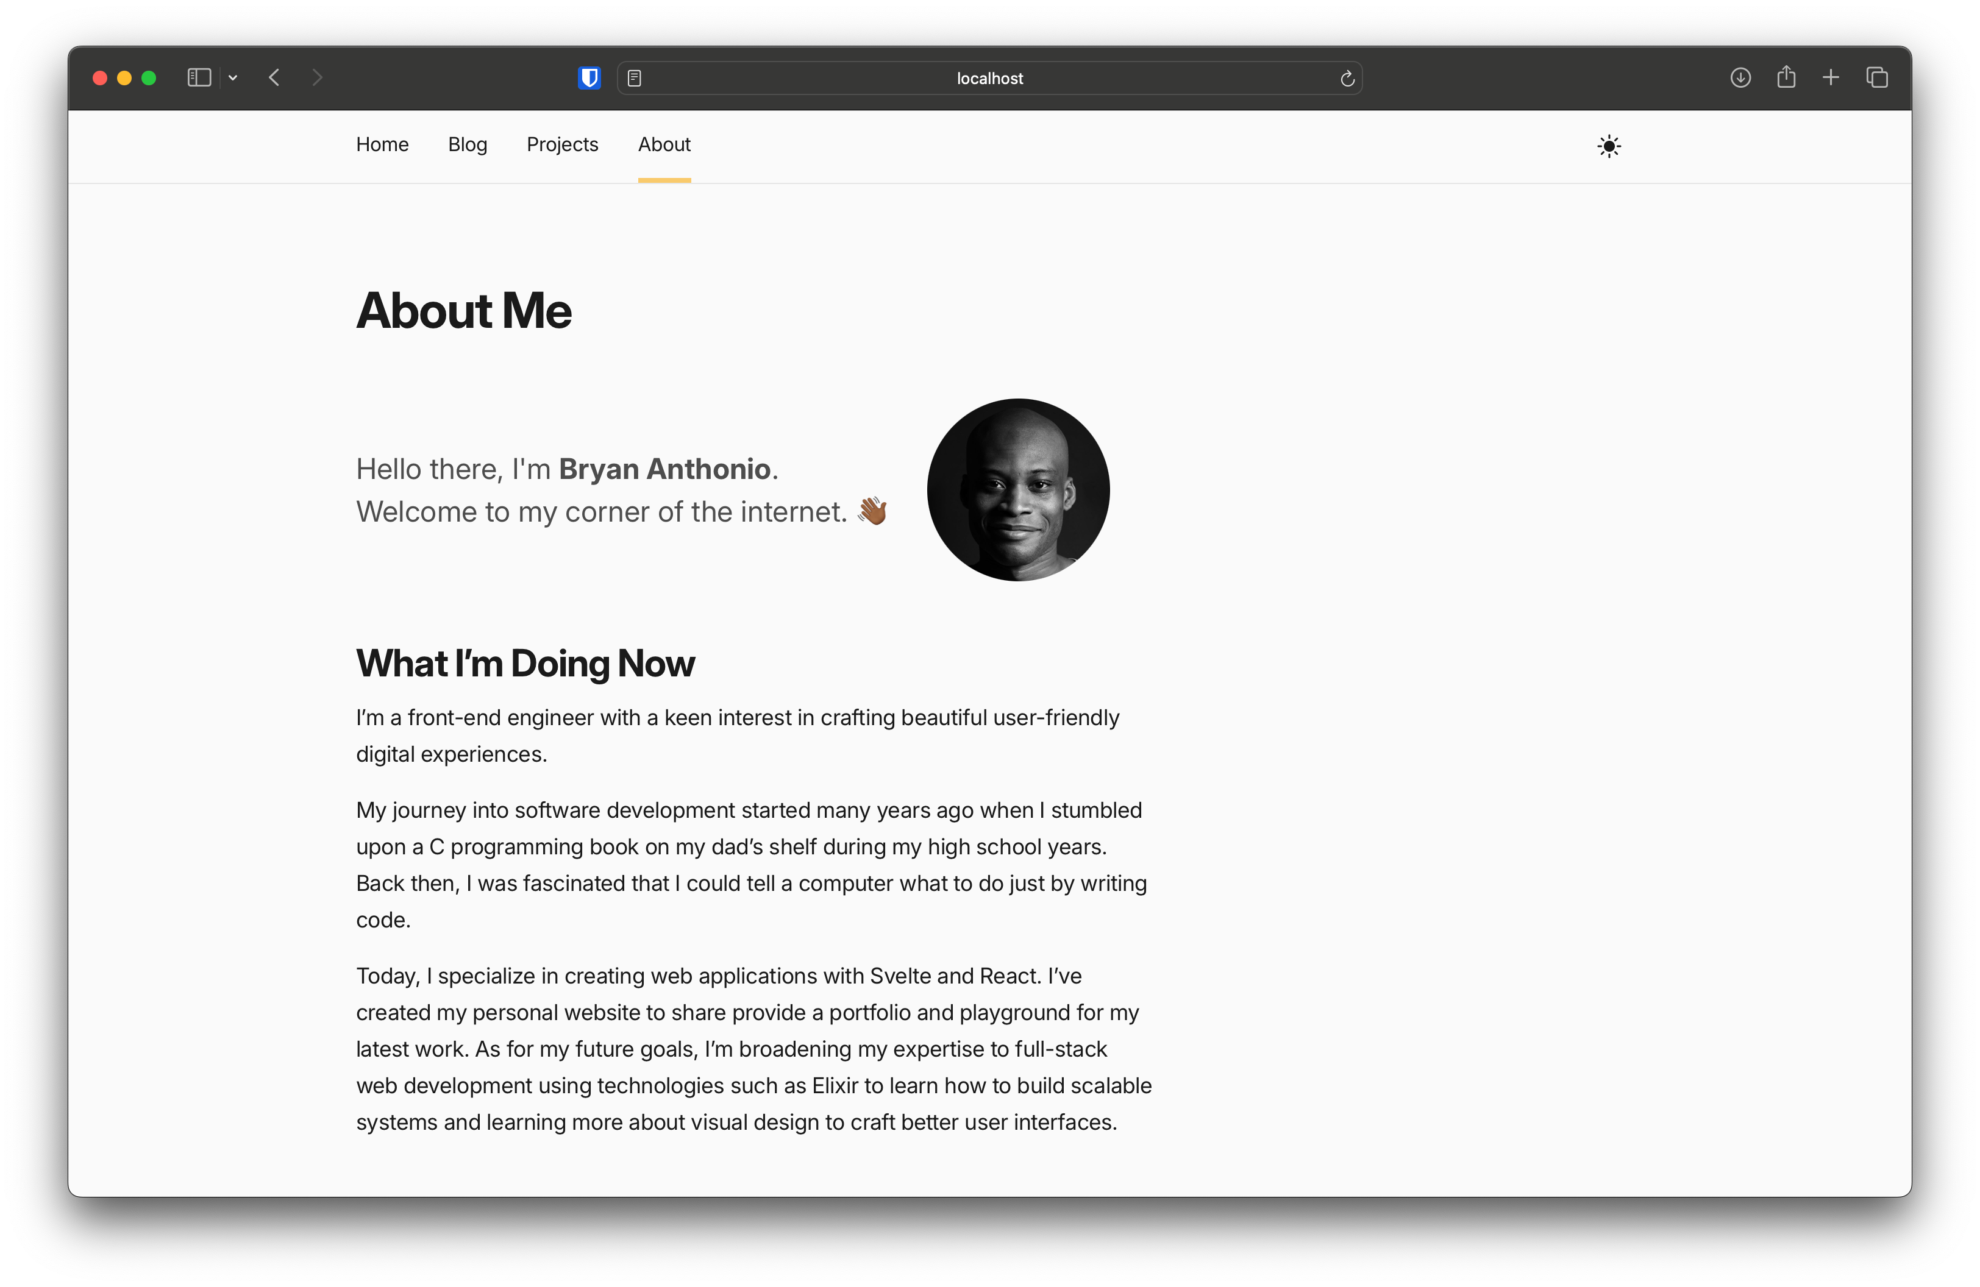The width and height of the screenshot is (1980, 1287).
Task: Navigate back to the previous page
Action: [x=274, y=77]
